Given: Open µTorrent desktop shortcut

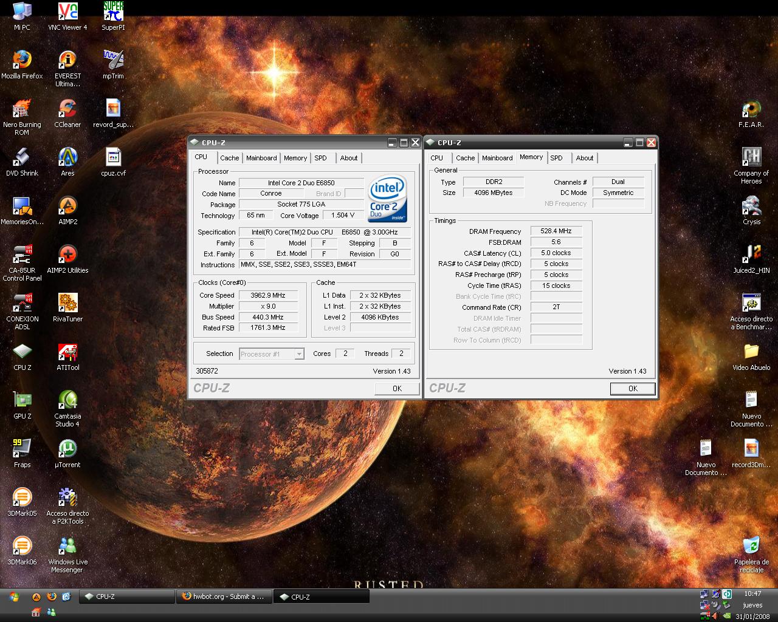Looking at the screenshot, I should [67, 453].
